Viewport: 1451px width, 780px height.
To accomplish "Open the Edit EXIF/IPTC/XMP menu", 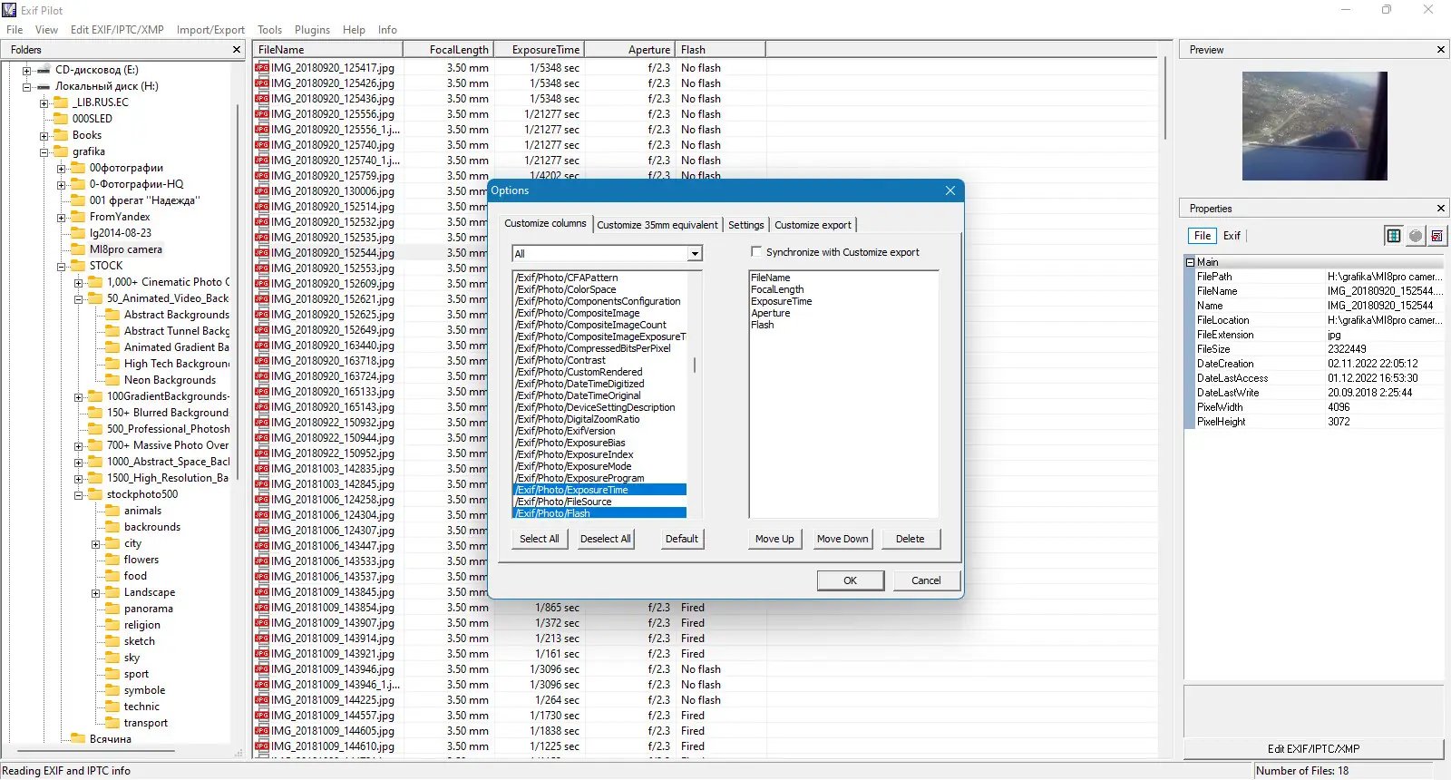I will coord(117,30).
